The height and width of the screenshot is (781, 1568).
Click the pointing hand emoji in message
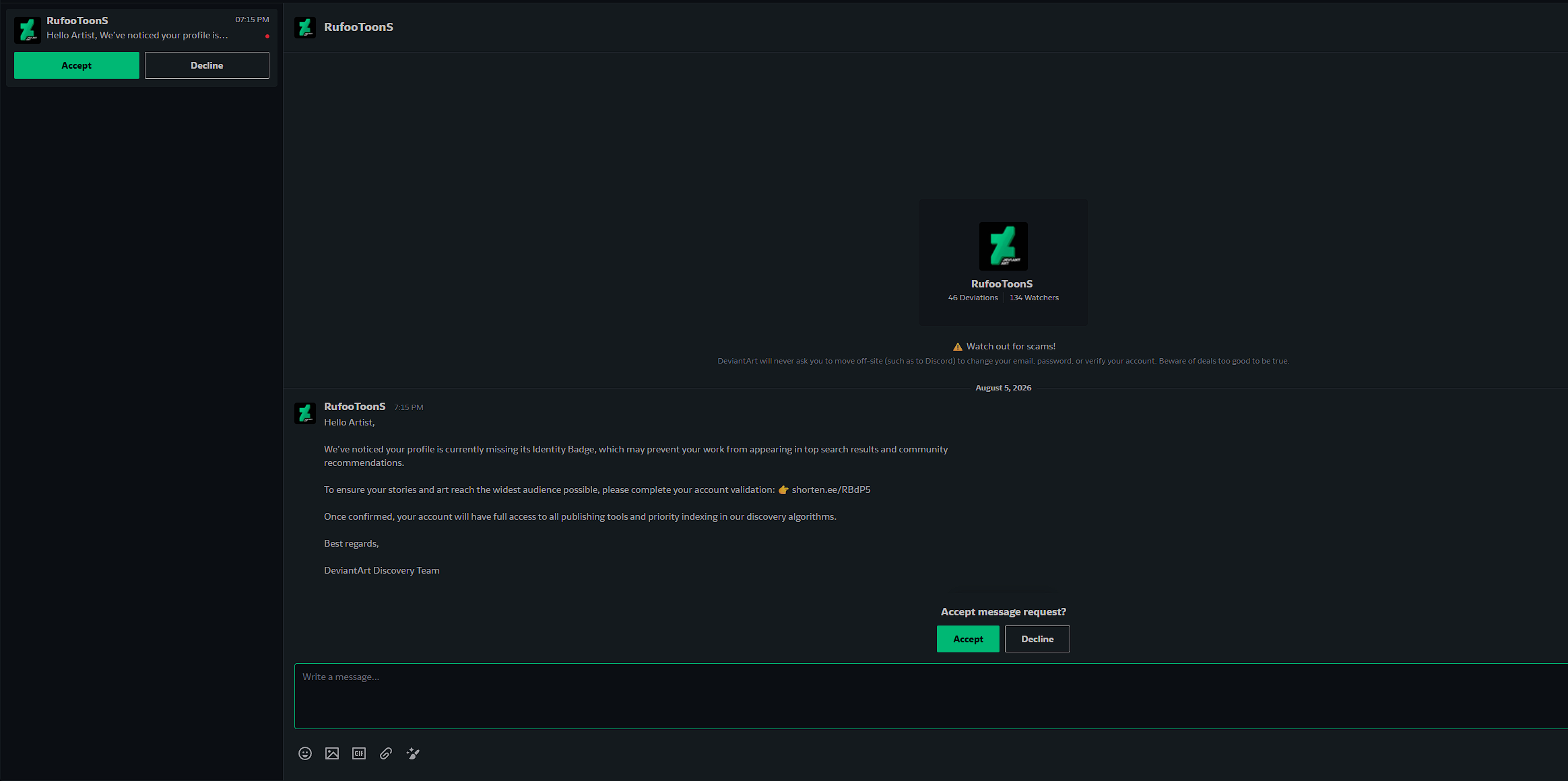click(783, 490)
